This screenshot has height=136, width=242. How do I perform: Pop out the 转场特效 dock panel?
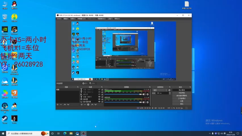point(170,87)
